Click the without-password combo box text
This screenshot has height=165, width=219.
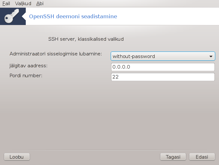point(134,56)
